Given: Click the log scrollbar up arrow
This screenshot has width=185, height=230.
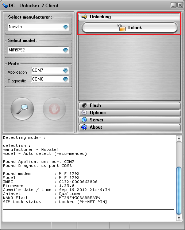Looking at the screenshot, I should [x=179, y=138].
